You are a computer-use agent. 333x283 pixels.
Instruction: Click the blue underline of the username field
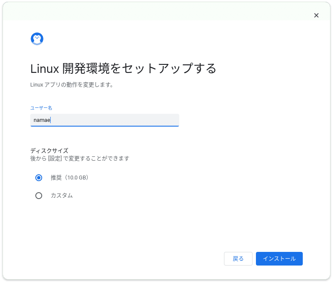point(105,126)
